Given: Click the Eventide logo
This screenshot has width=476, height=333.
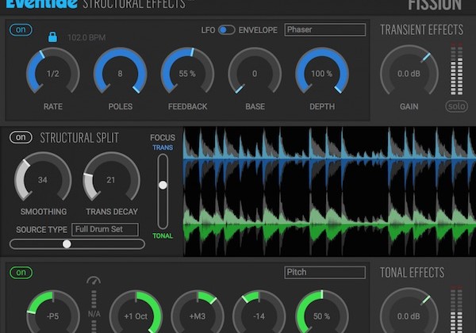Looking at the screenshot, I should [41, 4].
